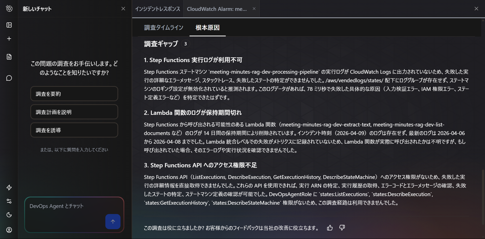Open the document icon in sidebar
The width and height of the screenshot is (485, 239).
coord(9,57)
